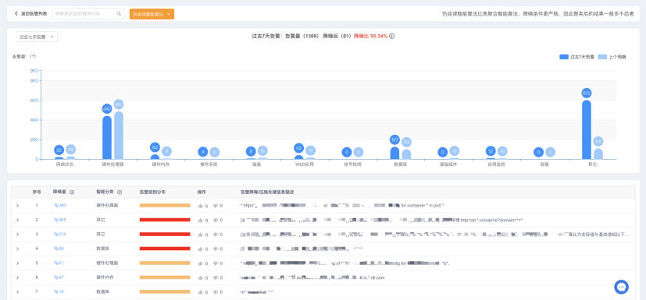Thumbs down row 7

[x=215, y=292]
